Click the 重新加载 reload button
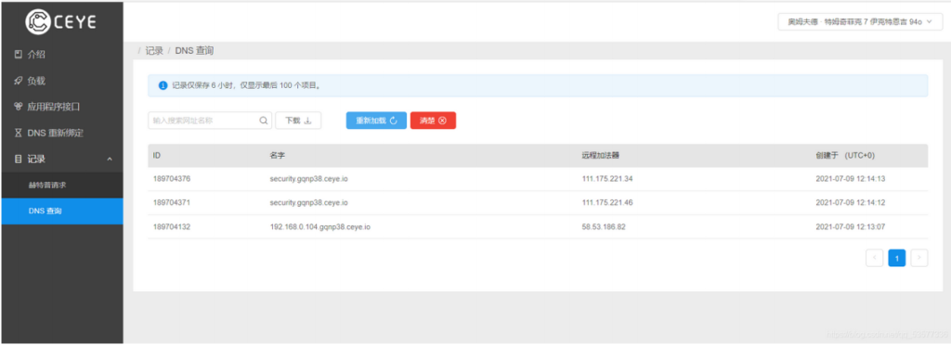The height and width of the screenshot is (345, 951). (376, 121)
